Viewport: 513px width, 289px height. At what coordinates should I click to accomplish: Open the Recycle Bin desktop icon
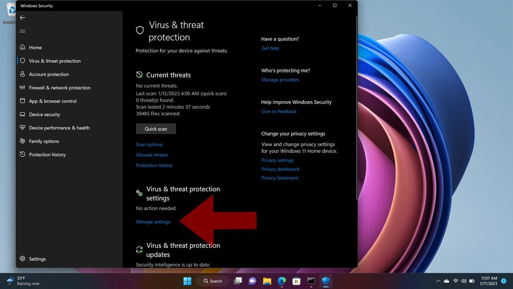click(x=9, y=13)
